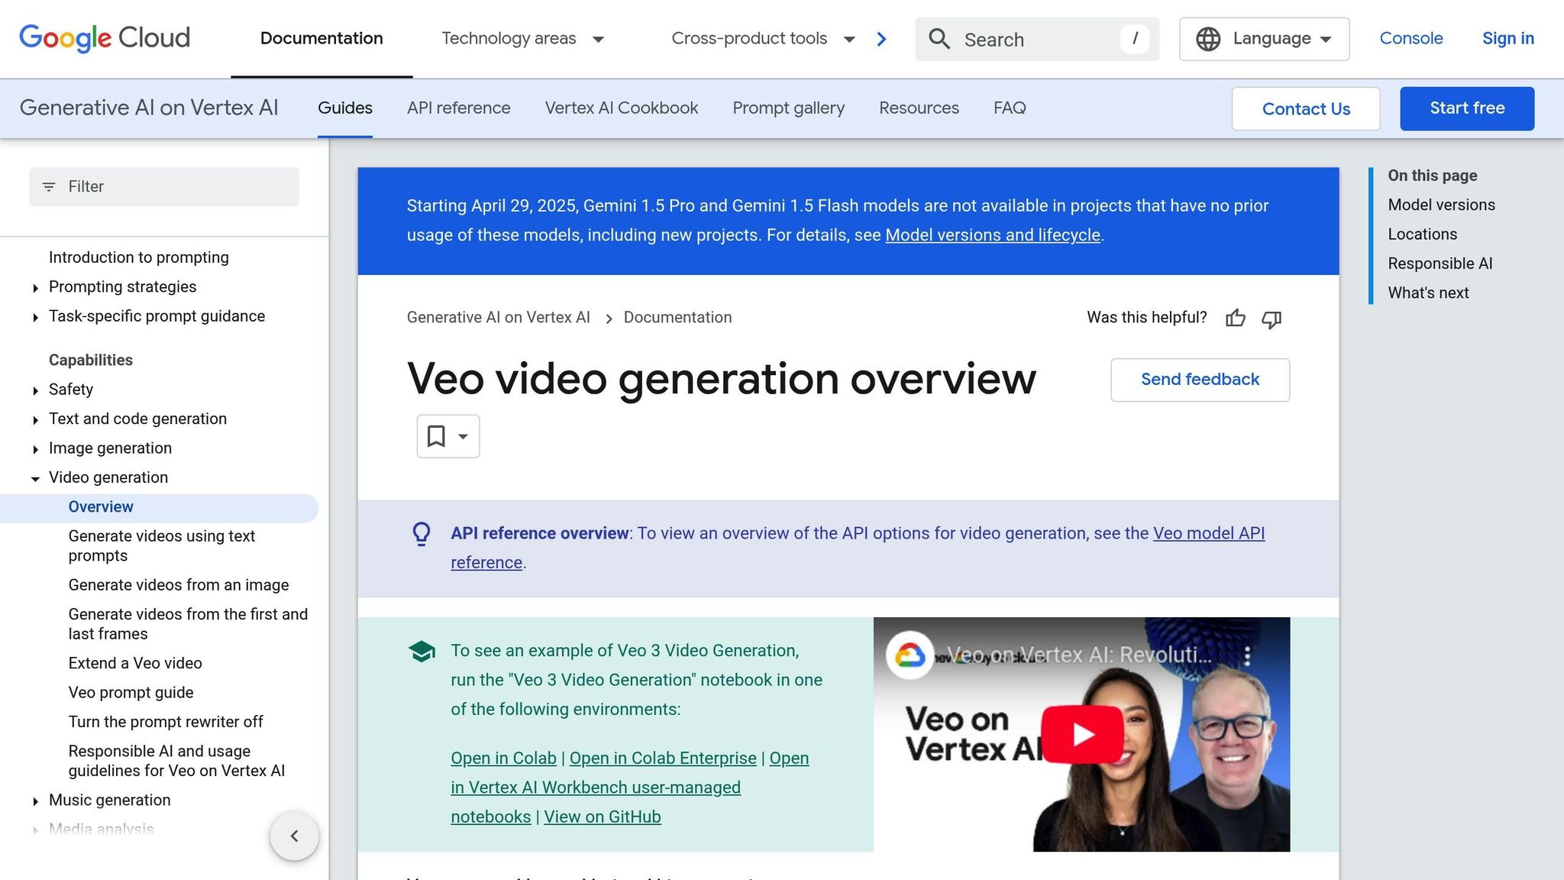Click the YouTube channel Google Cloud avatar
1564x880 pixels.
910,655
